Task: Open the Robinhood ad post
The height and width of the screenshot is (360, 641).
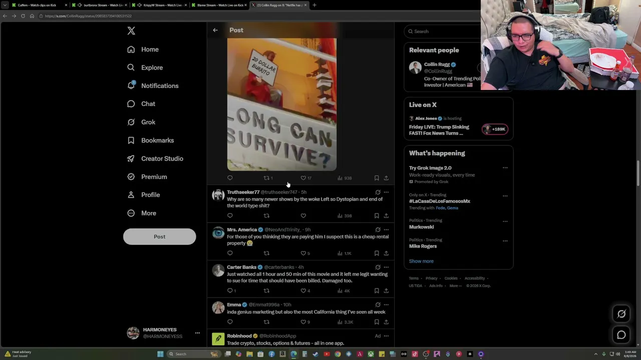Action: click(x=300, y=339)
